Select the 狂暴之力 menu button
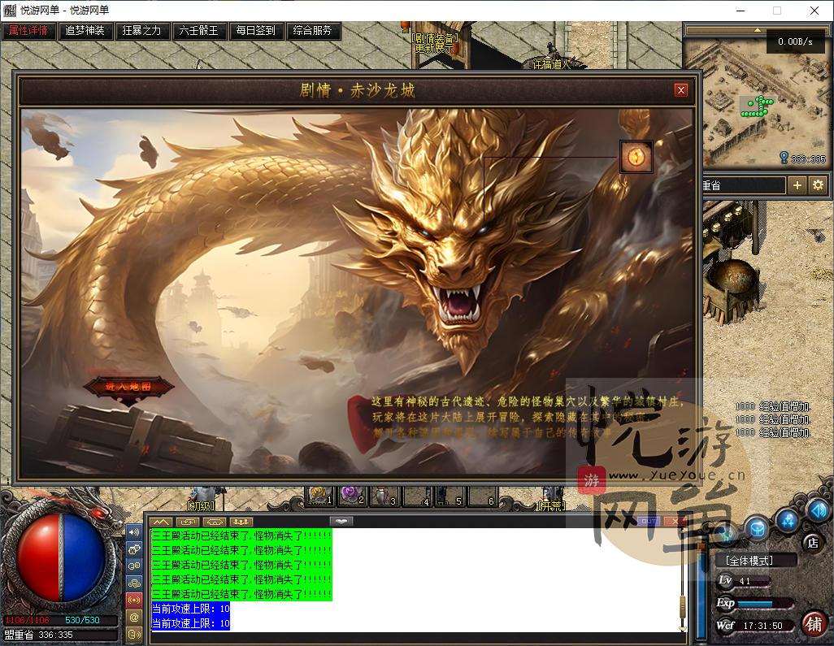Image resolution: width=834 pixels, height=646 pixels. pos(142,31)
